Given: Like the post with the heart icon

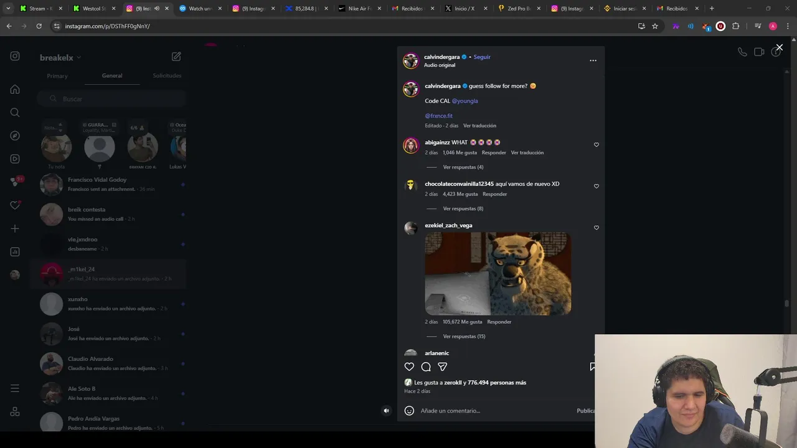Looking at the screenshot, I should pyautogui.click(x=409, y=367).
